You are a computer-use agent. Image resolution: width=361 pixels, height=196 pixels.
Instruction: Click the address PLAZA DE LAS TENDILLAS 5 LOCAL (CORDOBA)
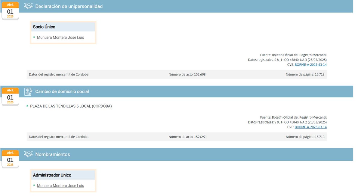(71, 106)
